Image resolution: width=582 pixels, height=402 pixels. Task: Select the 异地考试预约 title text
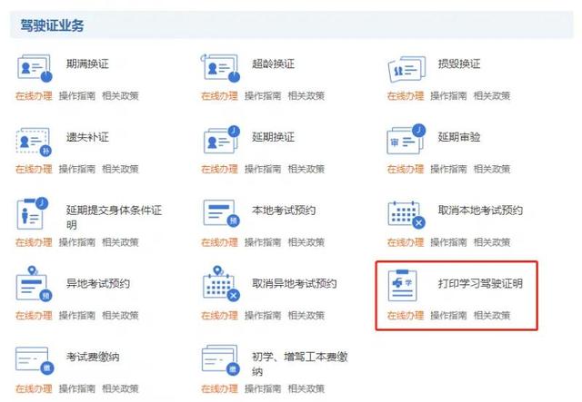(x=98, y=284)
